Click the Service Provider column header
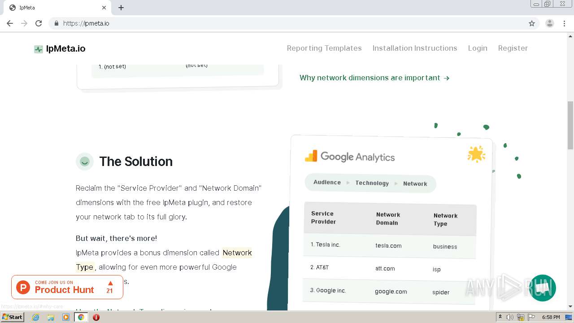 point(323,218)
